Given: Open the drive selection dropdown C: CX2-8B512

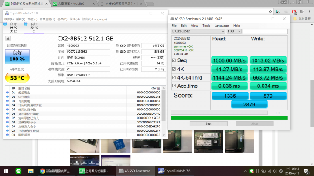Looking at the screenshot, I should [x=198, y=31].
